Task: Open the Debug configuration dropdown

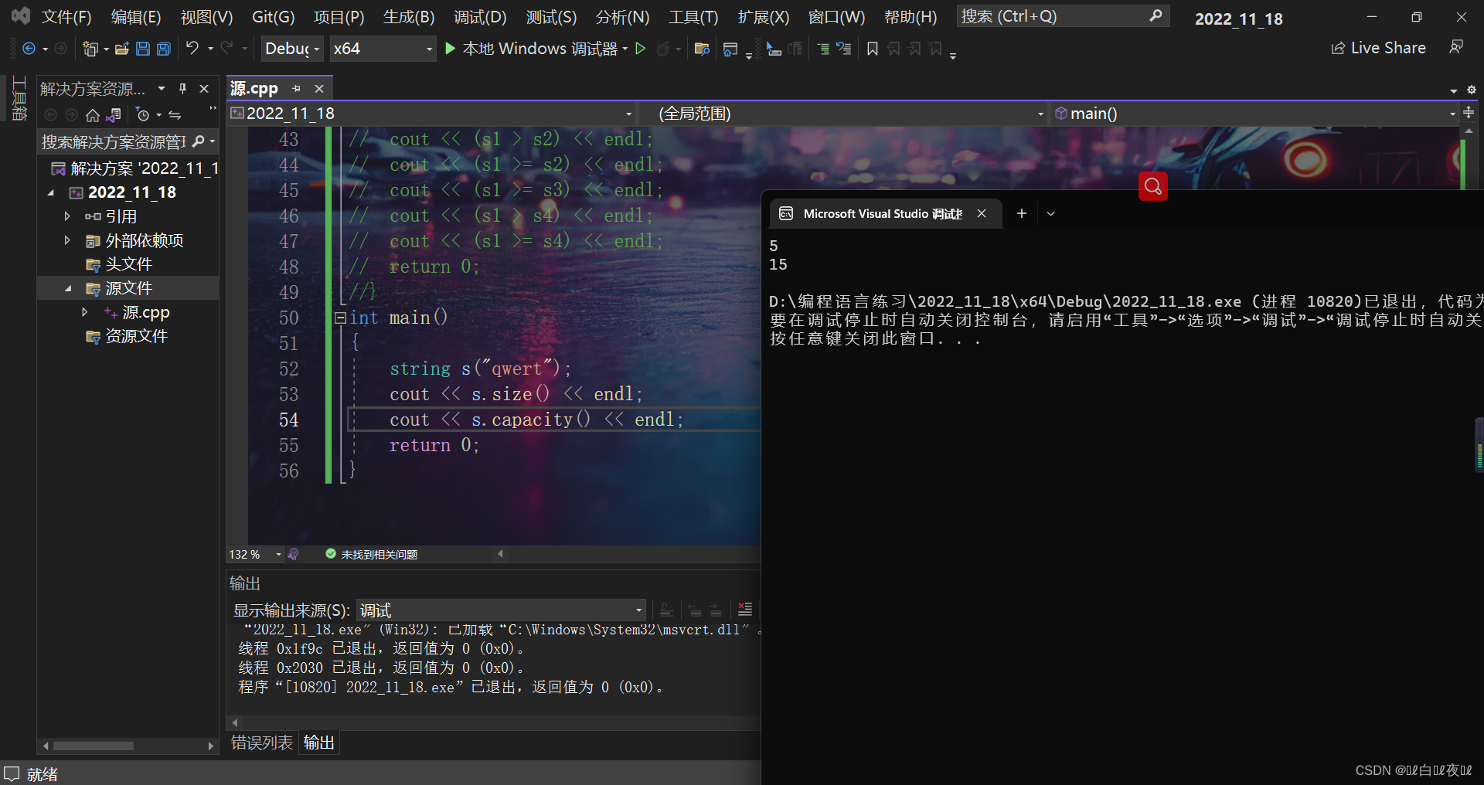Action: click(292, 49)
